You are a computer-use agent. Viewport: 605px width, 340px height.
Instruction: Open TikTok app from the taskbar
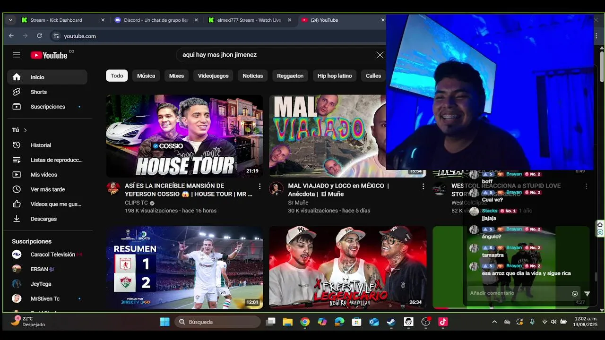tap(443, 322)
